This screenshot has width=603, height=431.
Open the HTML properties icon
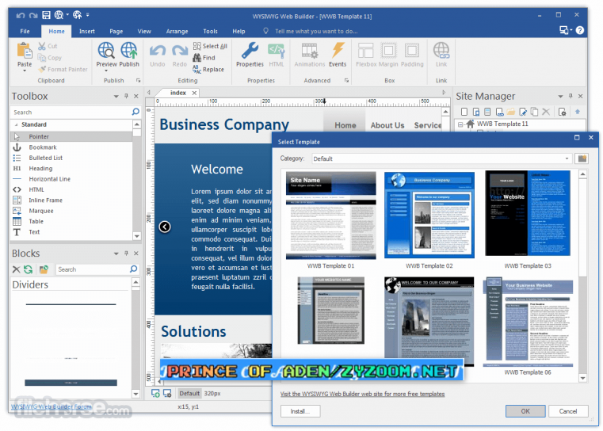tap(276, 51)
